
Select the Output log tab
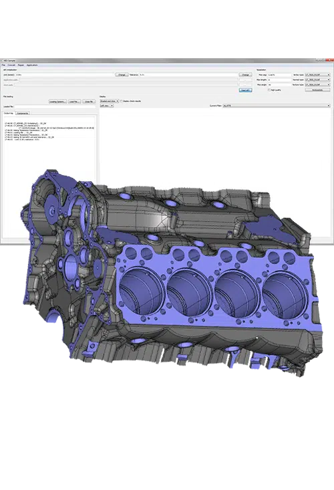click(9, 113)
